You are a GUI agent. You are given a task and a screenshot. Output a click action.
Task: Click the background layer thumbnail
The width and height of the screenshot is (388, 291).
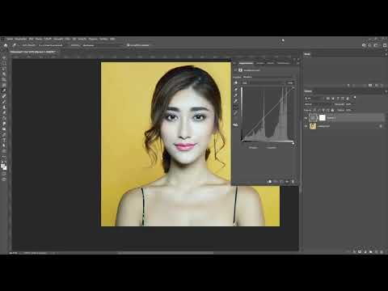point(313,126)
